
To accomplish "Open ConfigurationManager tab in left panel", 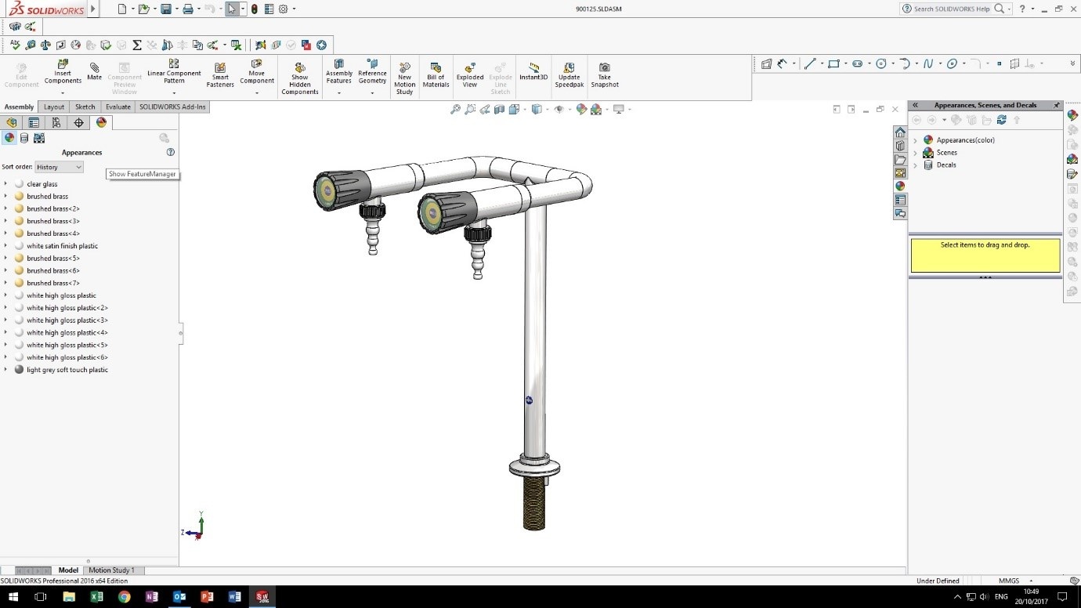I will coord(56,122).
